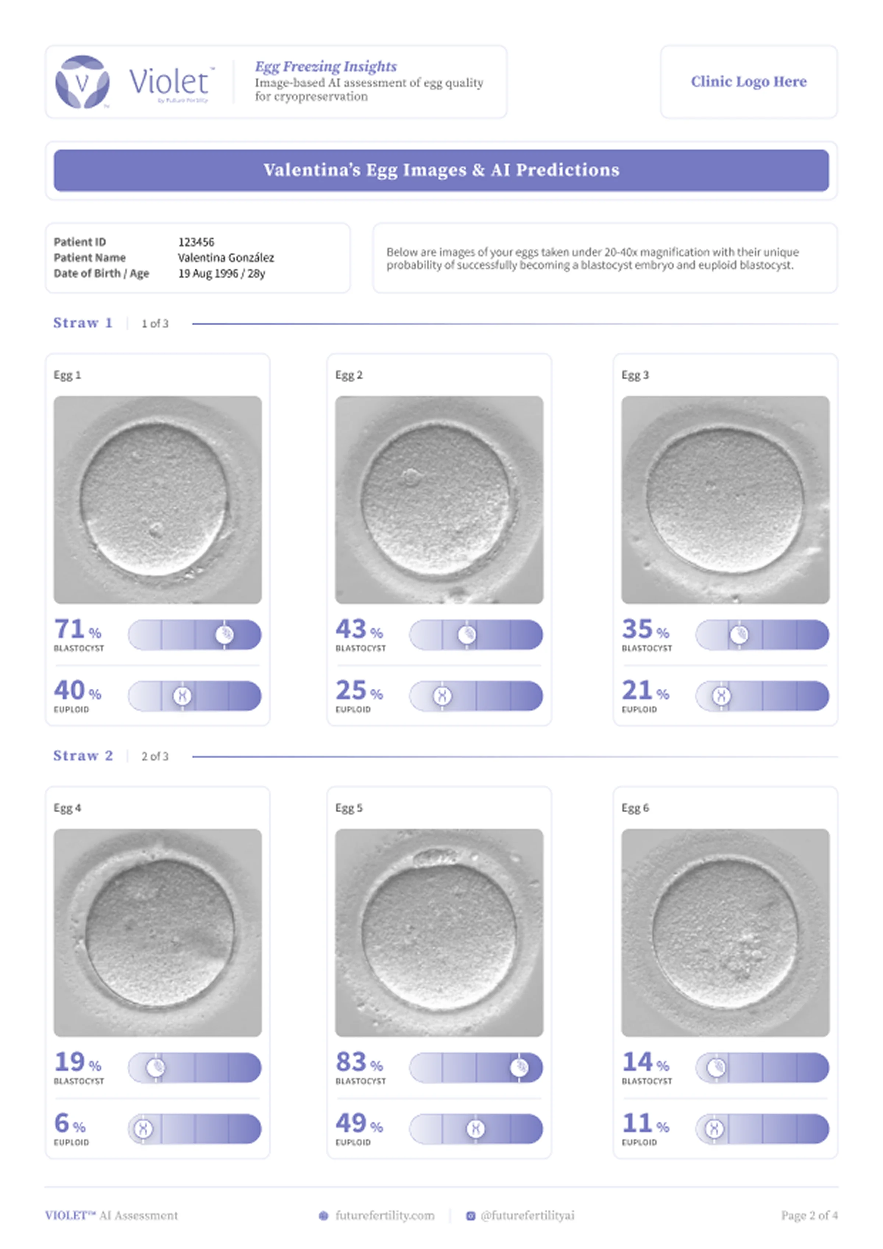Click the Egg 5 blastocyst marker at 83%
The image size is (883, 1249).
point(519,1067)
